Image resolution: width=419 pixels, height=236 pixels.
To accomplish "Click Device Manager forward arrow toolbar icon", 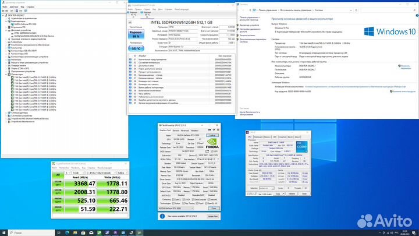I will coord(6,11).
